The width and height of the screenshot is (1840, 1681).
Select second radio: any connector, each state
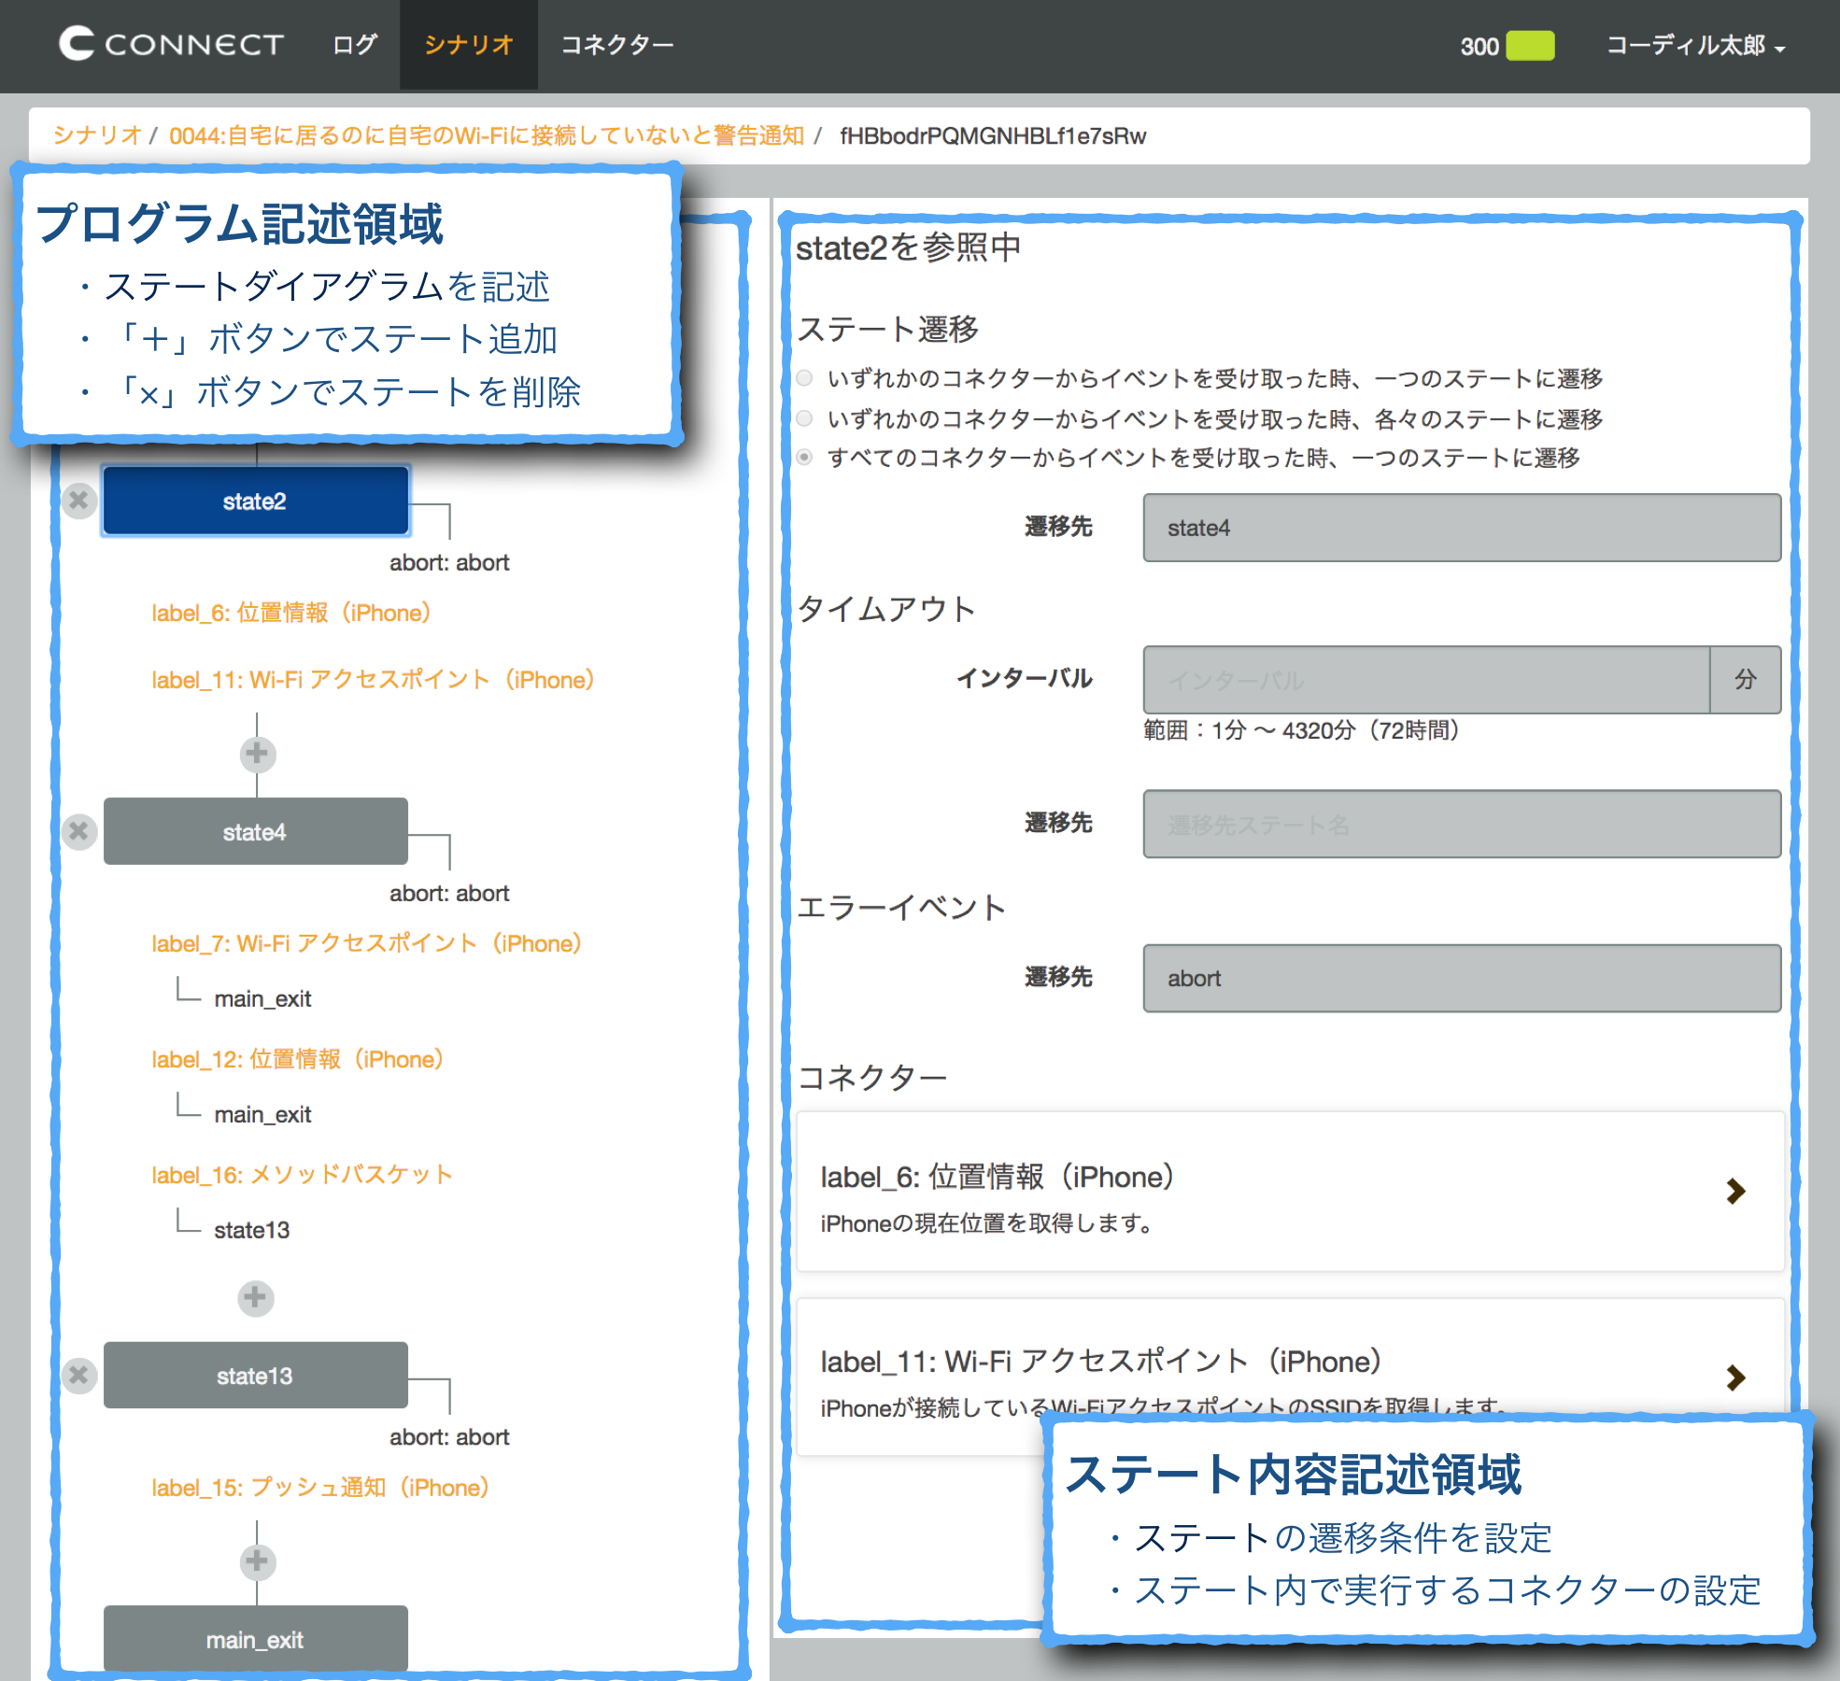click(804, 418)
